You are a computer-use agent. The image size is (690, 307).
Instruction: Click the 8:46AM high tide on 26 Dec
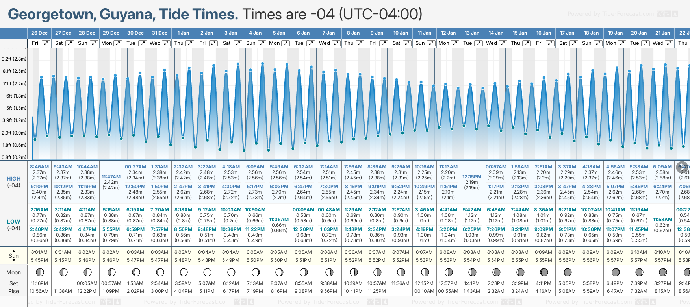coord(39,167)
